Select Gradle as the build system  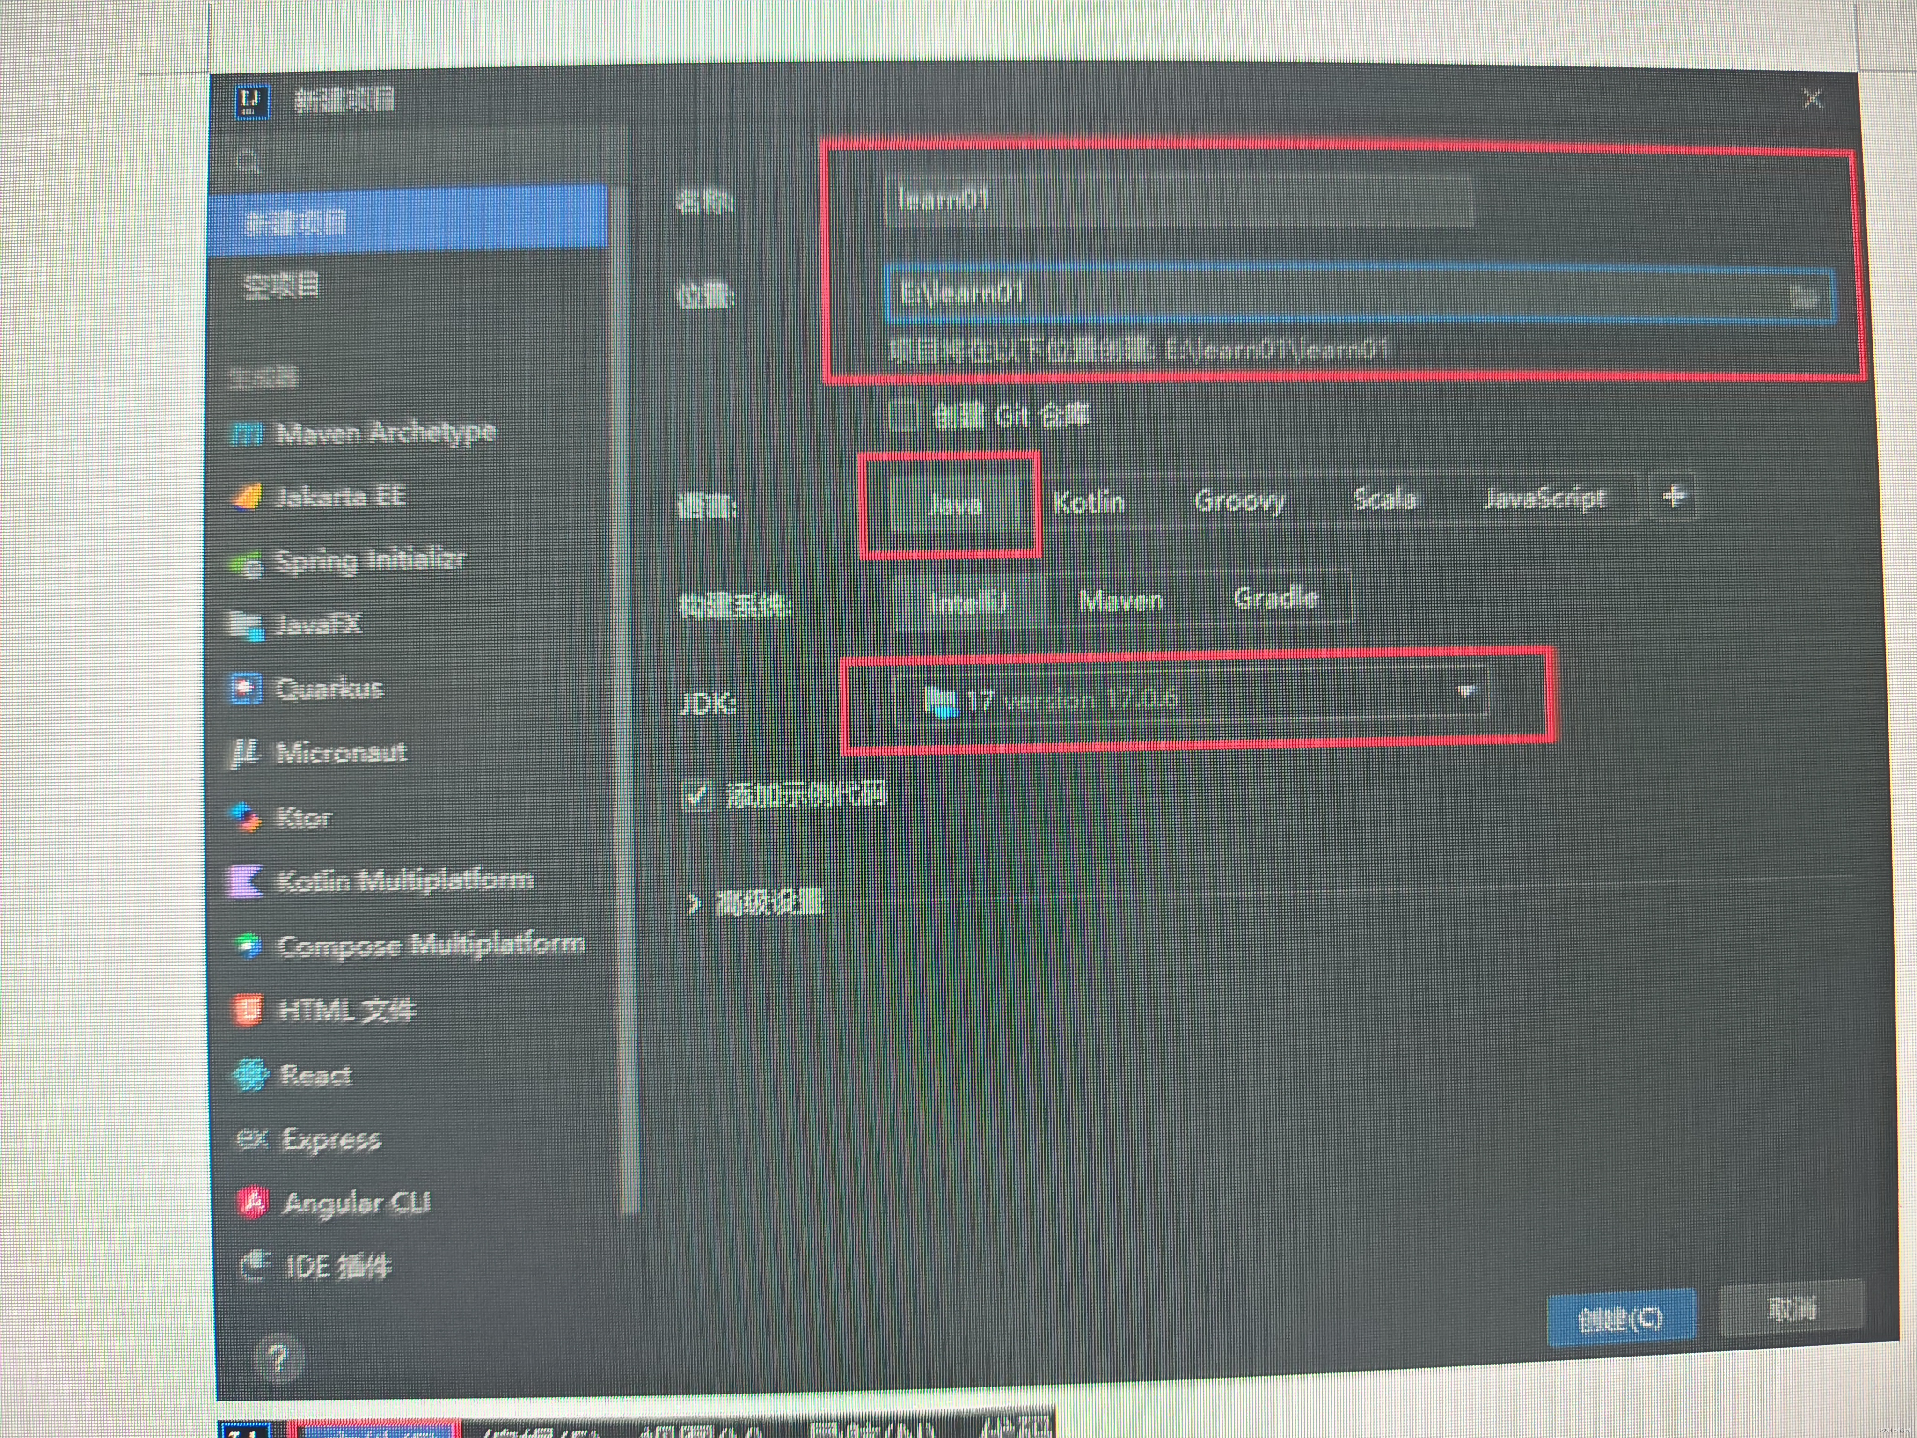pos(1276,598)
